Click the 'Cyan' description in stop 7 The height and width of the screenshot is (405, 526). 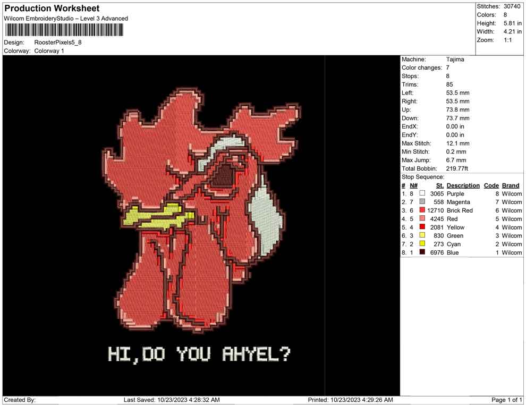click(454, 244)
